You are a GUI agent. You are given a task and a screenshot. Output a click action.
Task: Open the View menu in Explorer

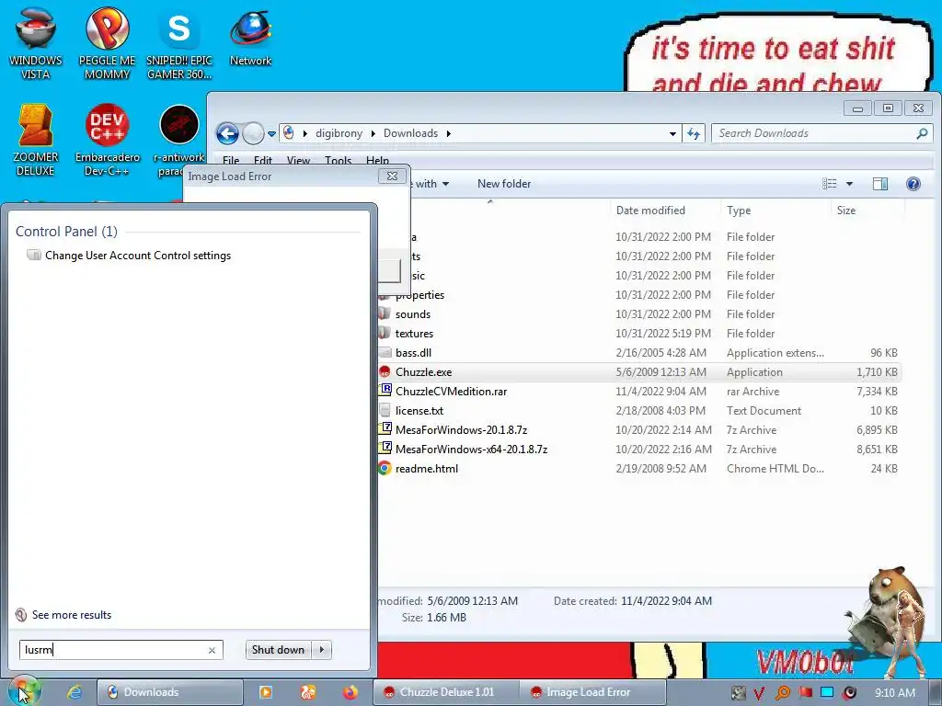coord(298,160)
